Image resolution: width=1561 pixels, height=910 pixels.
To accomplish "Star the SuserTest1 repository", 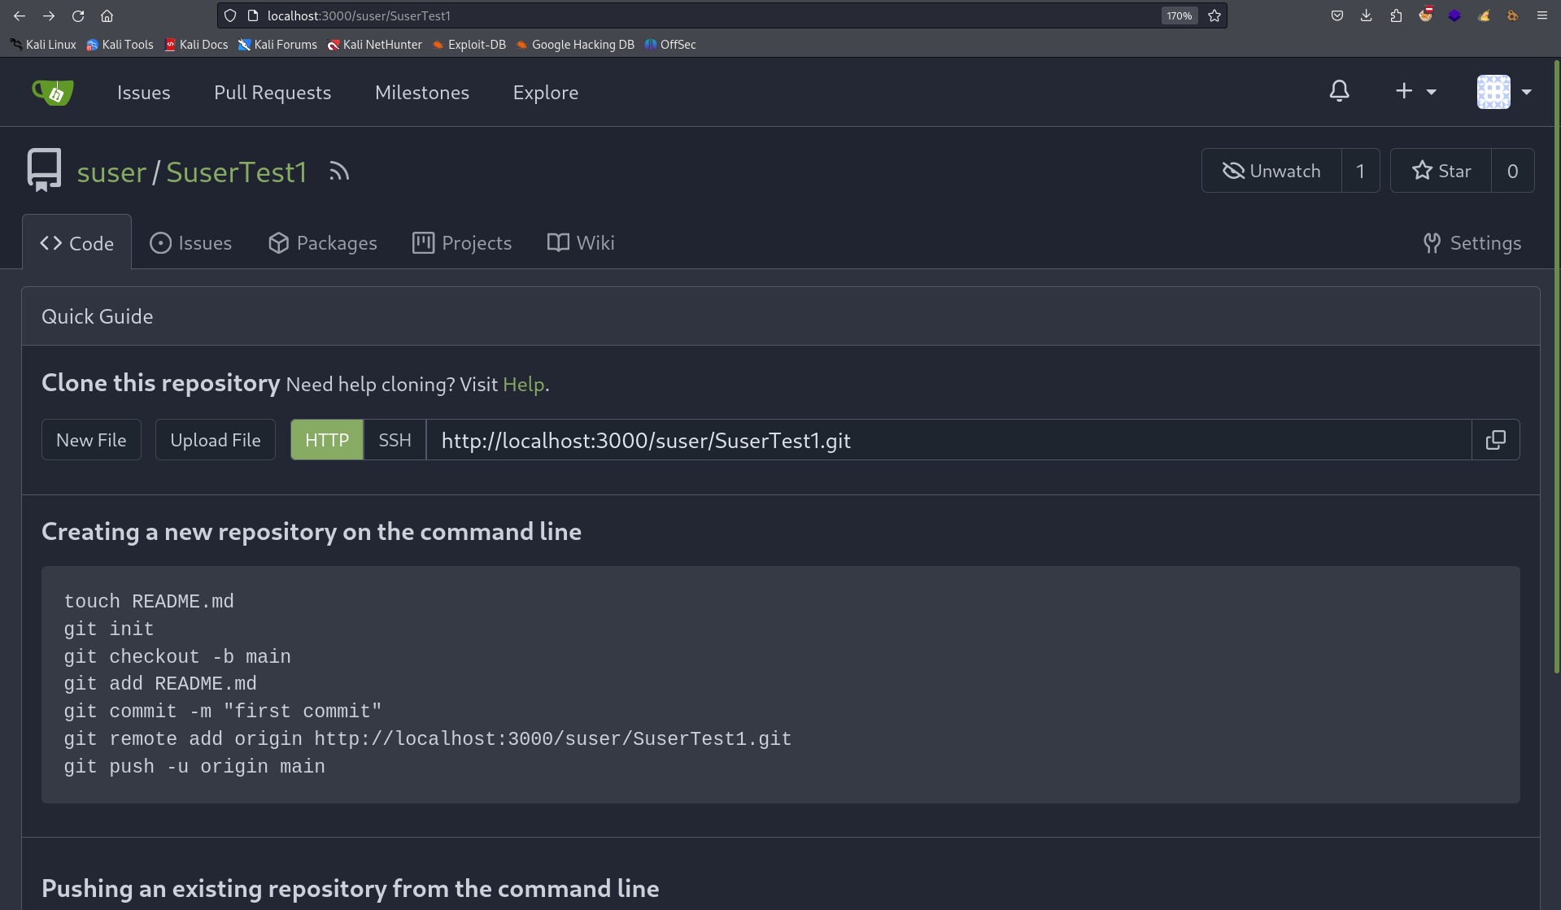I will click(x=1441, y=171).
